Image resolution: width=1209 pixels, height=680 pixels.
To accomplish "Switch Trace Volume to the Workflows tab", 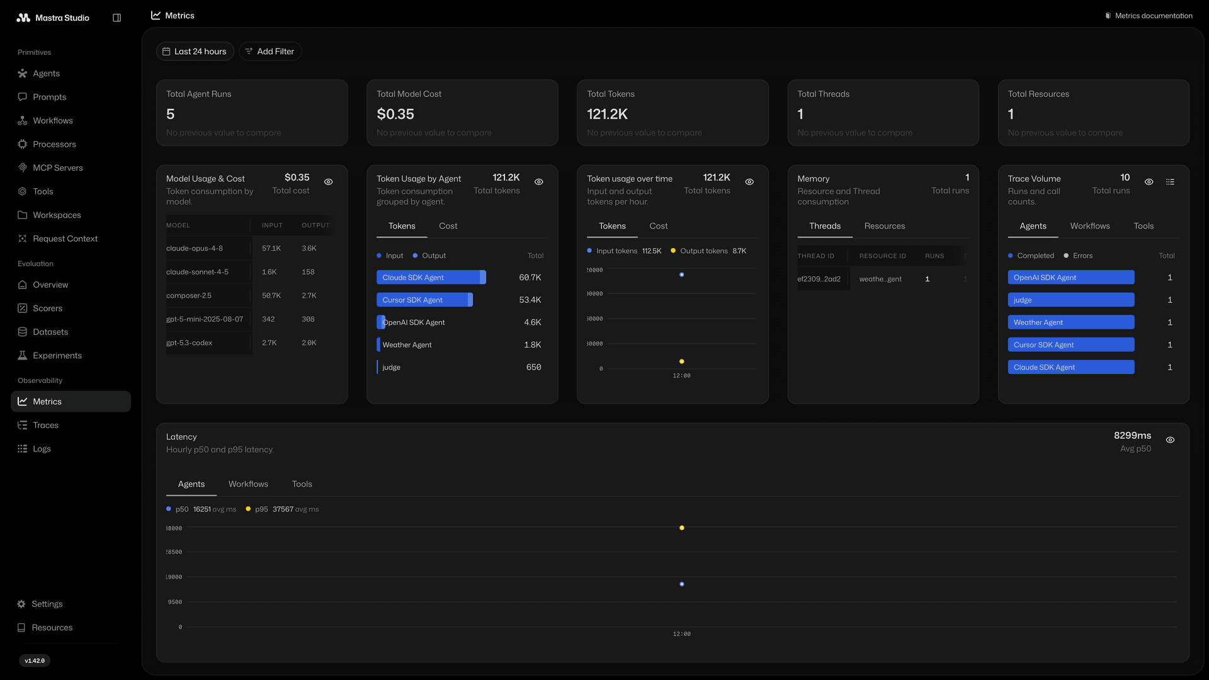I will [x=1090, y=226].
